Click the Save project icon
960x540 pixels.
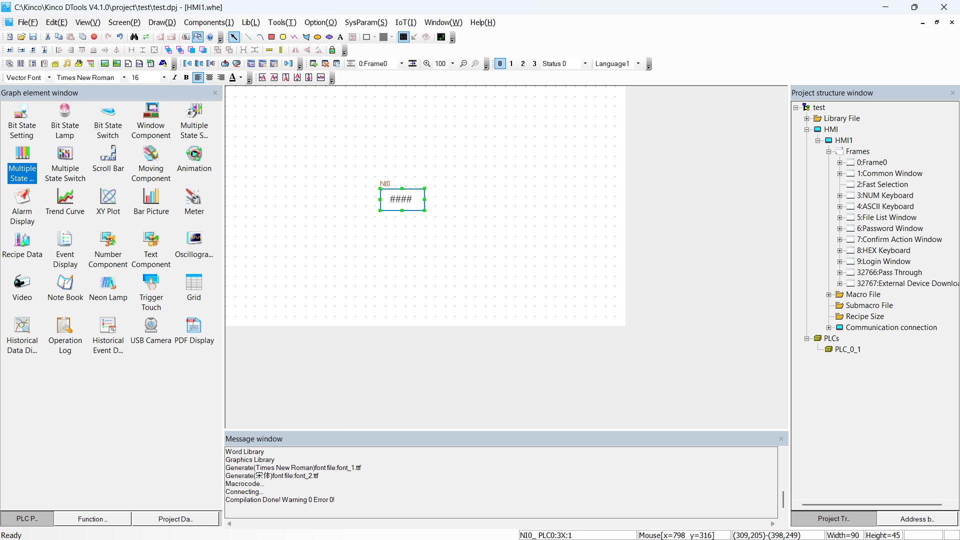(33, 37)
